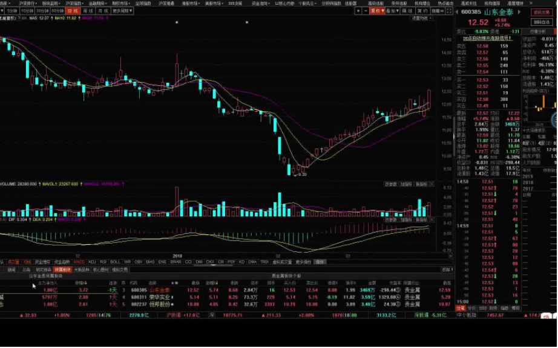Open the 全球指数 menu
Viewport: 558px width, 348px height.
(x=143, y=3)
